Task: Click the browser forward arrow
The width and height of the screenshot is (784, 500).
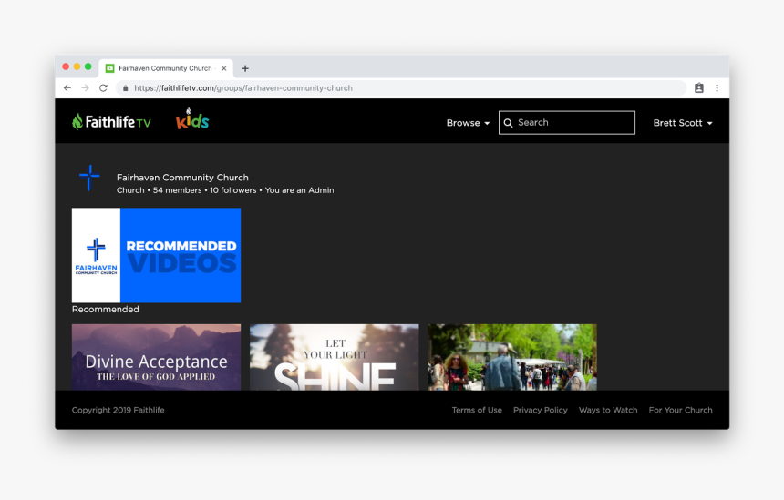Action: pos(85,88)
